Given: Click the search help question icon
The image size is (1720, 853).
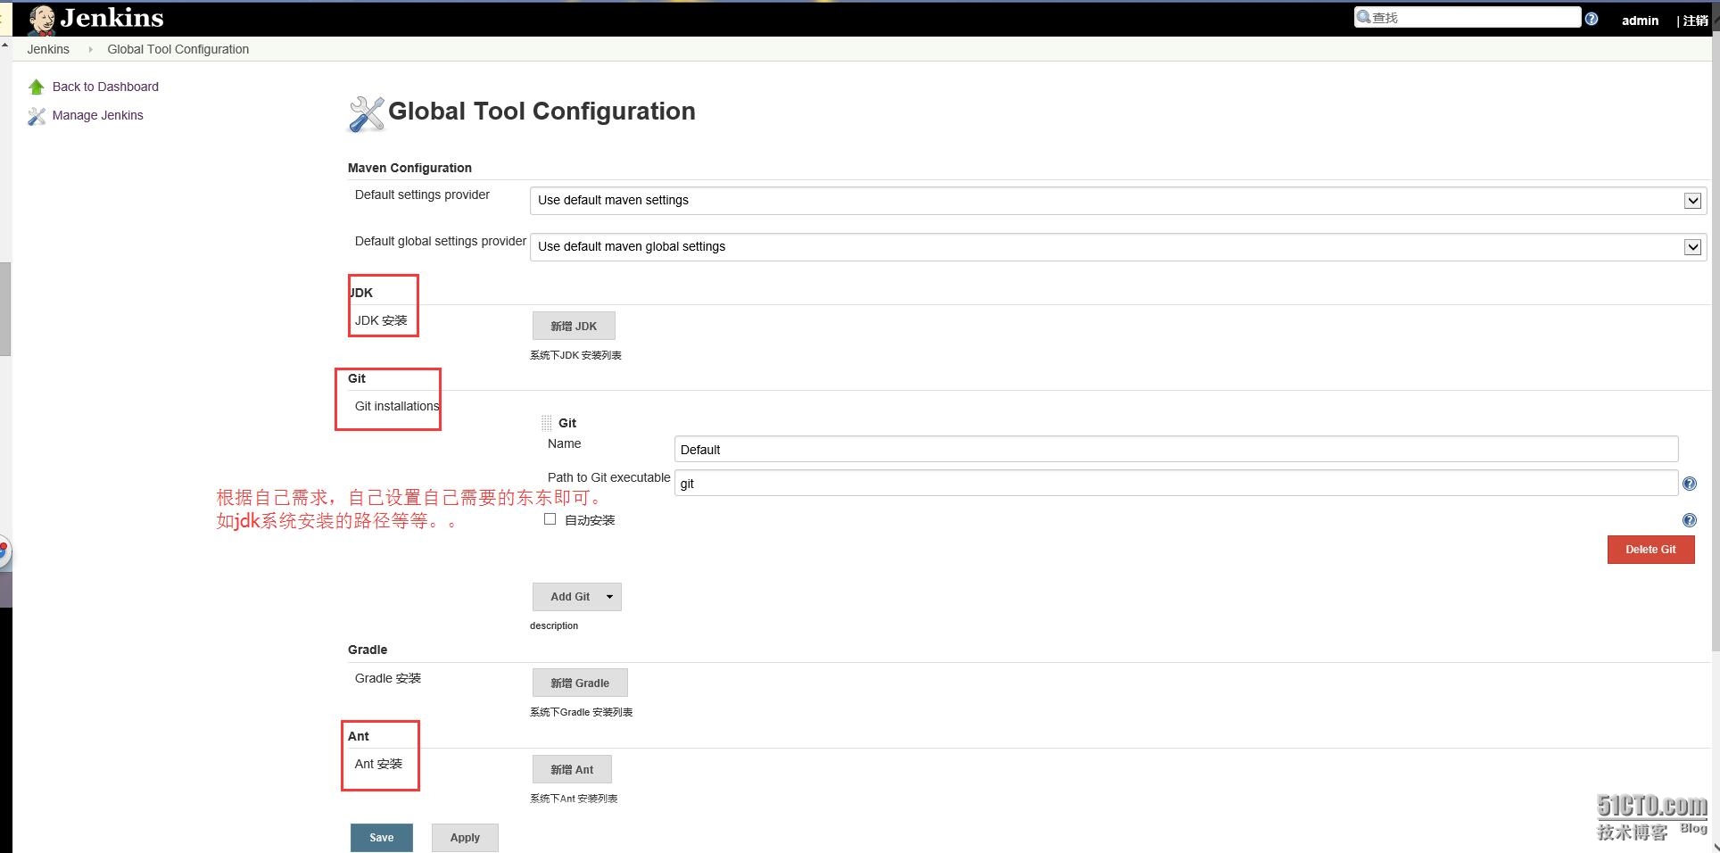Looking at the screenshot, I should (x=1592, y=19).
